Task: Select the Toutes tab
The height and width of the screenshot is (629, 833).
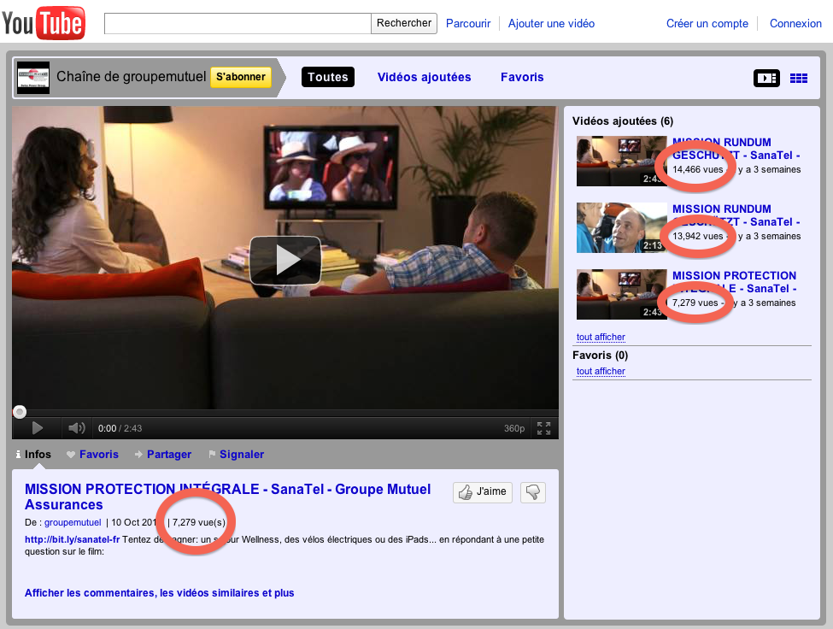Action: tap(328, 77)
